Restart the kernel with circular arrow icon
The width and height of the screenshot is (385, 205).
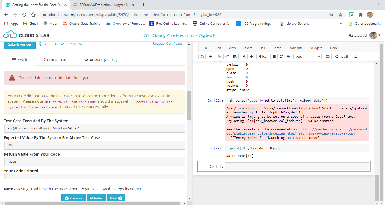pyautogui.click(x=281, y=57)
